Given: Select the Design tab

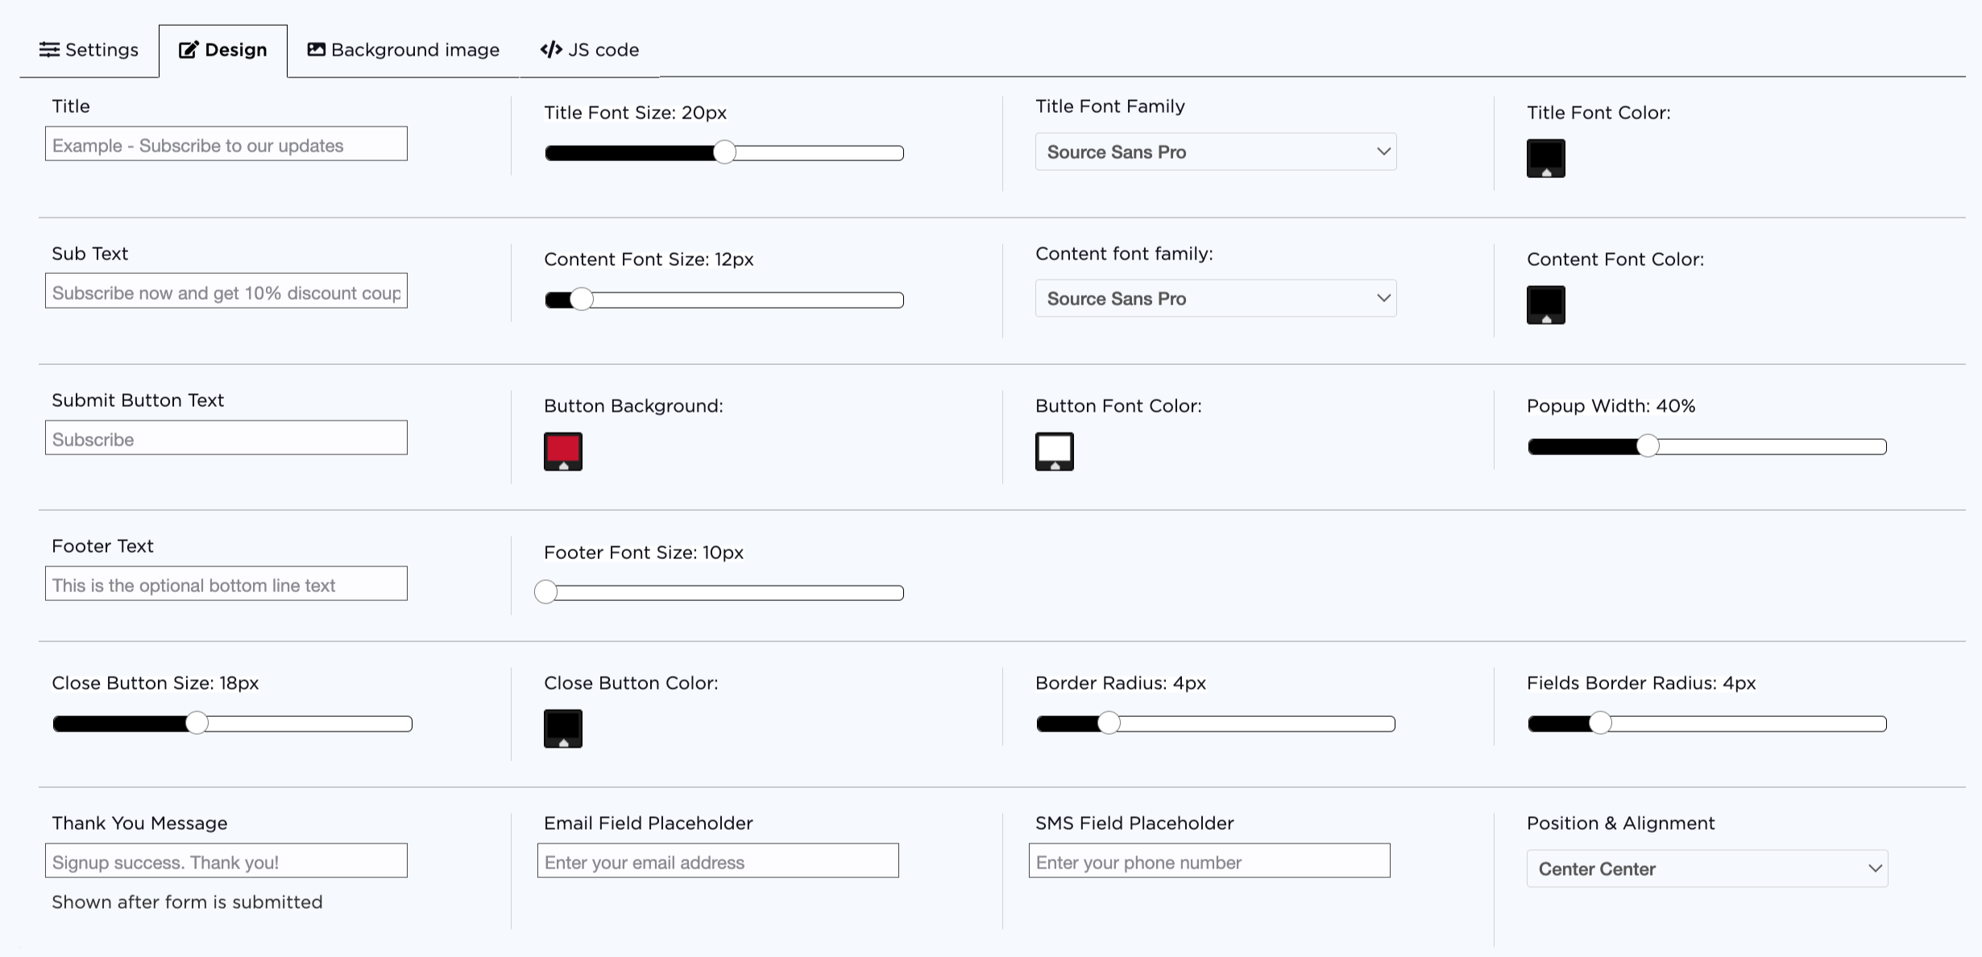Looking at the screenshot, I should [x=223, y=50].
